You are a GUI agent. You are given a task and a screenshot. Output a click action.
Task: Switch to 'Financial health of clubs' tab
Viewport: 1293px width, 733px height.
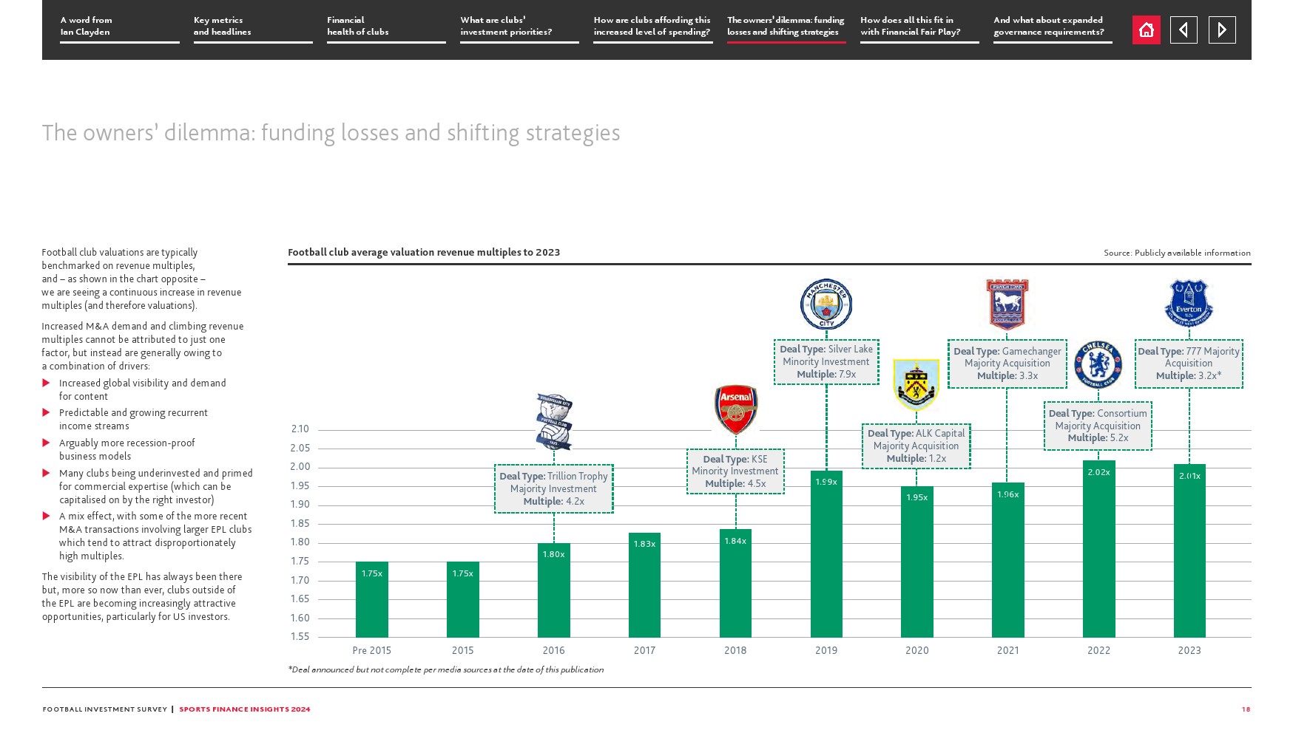385,27
